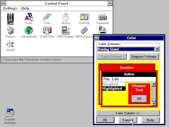Open the Settings menu
169x127 pixels.
[x=10, y=8]
